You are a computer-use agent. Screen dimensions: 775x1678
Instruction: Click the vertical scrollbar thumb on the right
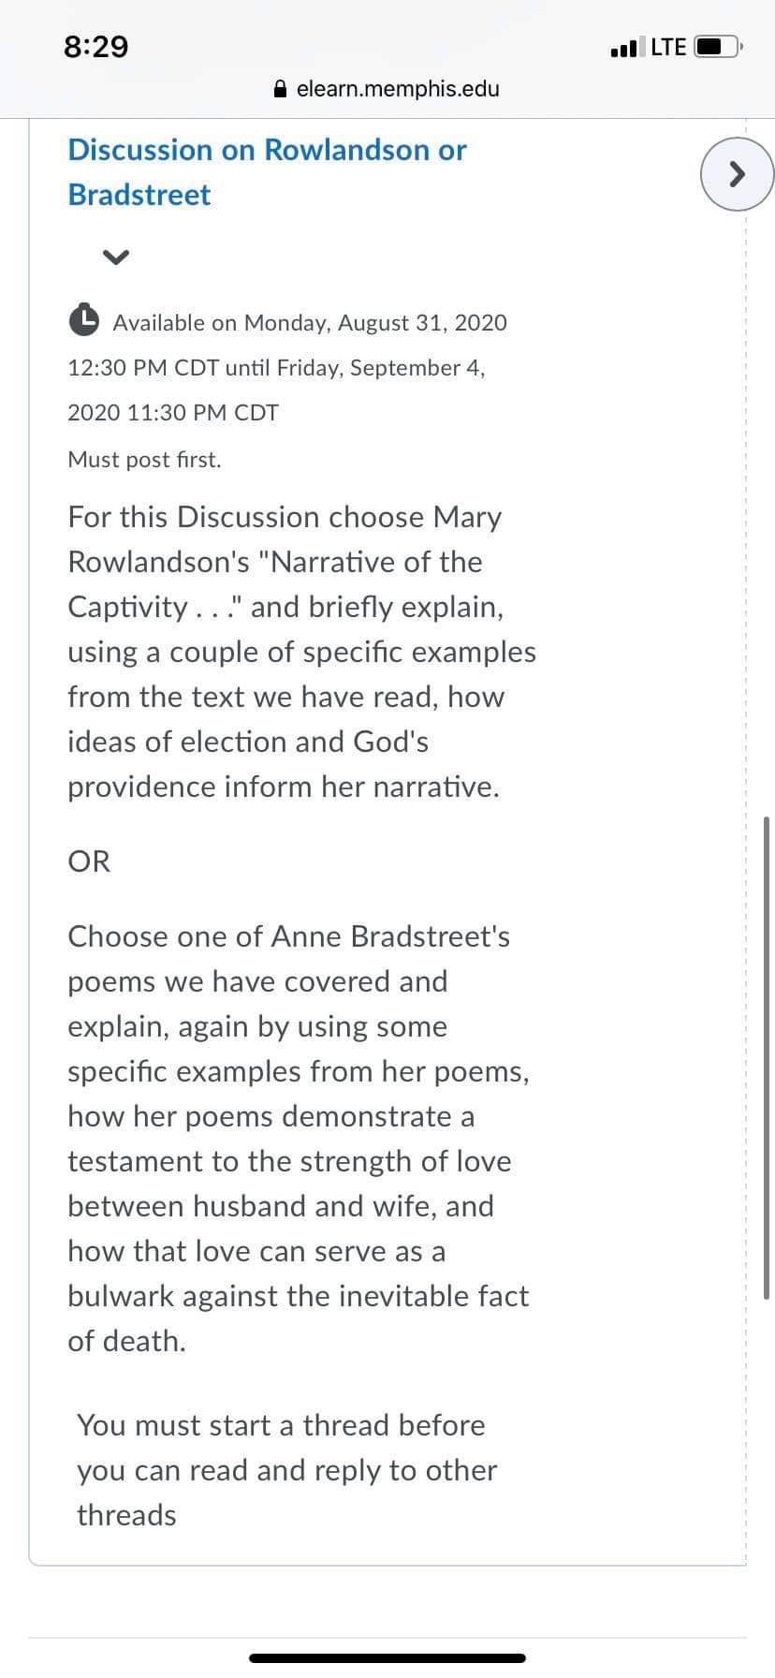click(768, 1057)
